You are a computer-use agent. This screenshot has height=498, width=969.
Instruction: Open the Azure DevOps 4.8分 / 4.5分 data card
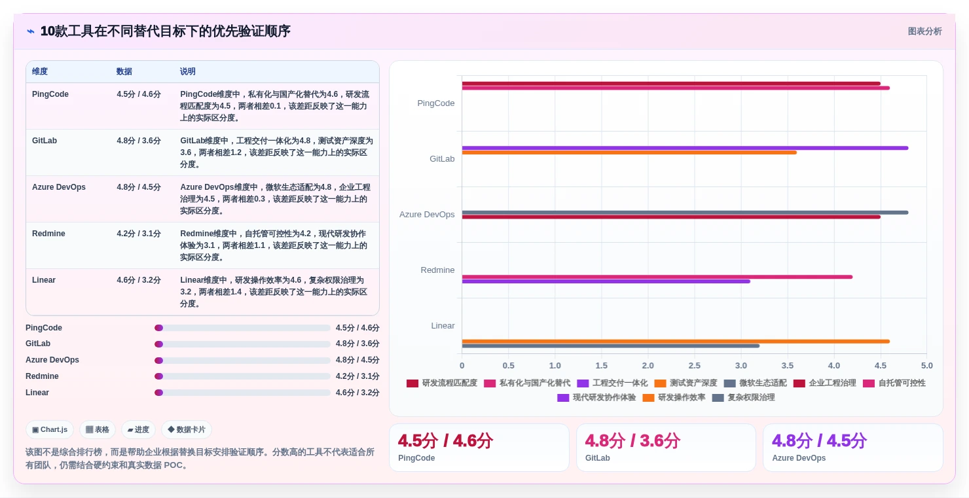[853, 448]
